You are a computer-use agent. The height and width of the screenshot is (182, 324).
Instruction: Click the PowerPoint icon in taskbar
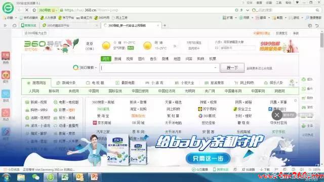click(x=94, y=177)
